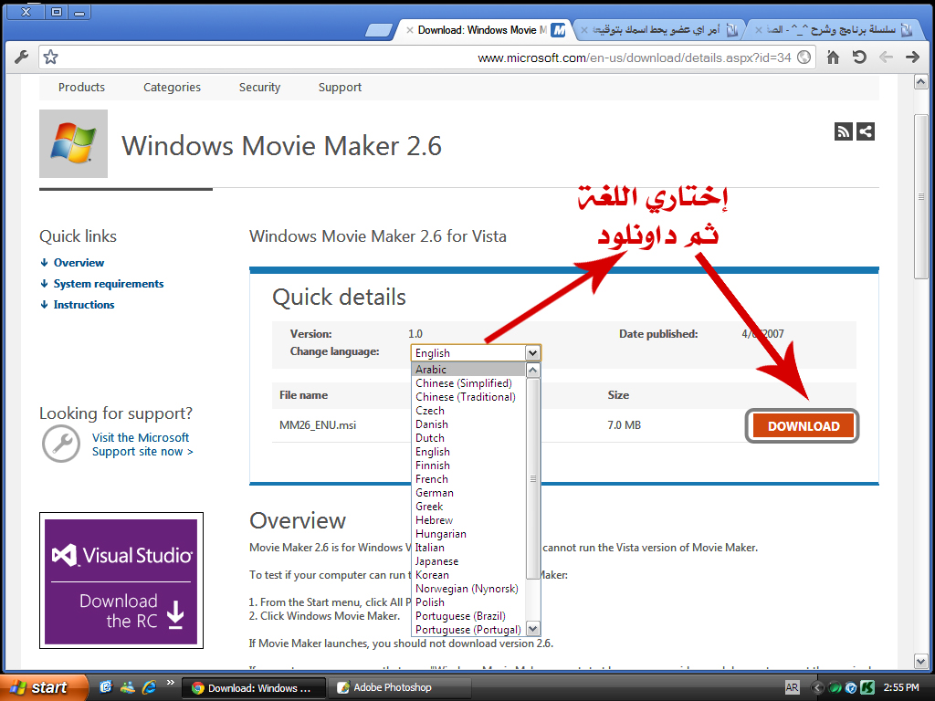
Task: Click language list scroll up arrow
Action: [533, 371]
